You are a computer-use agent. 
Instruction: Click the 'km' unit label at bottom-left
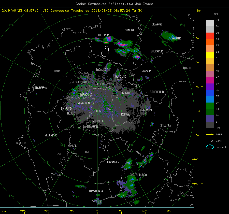(4, 211)
